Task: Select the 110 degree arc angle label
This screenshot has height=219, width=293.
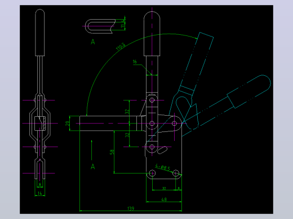Action: 121,47
